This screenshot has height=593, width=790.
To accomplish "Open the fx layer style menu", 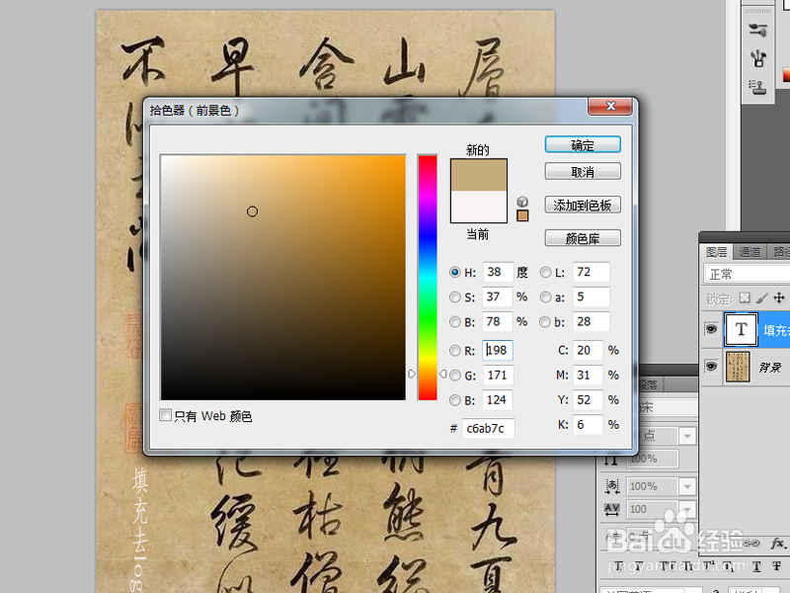I will (x=779, y=543).
